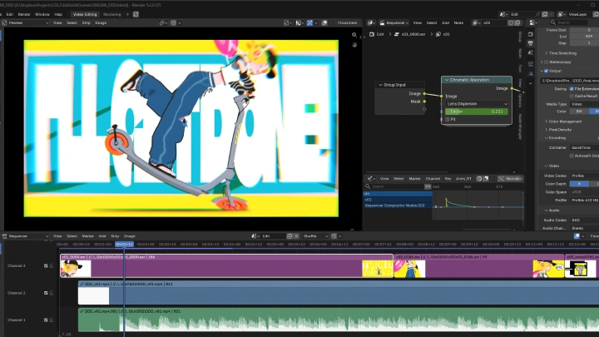Toggle Channel 3 mute checkbox
The width and height of the screenshot is (599, 337).
pos(46,266)
